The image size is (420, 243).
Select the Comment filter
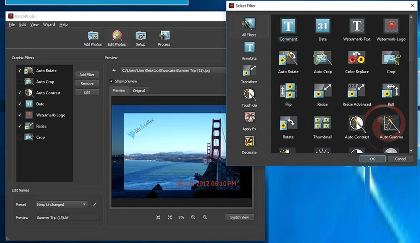point(288,30)
